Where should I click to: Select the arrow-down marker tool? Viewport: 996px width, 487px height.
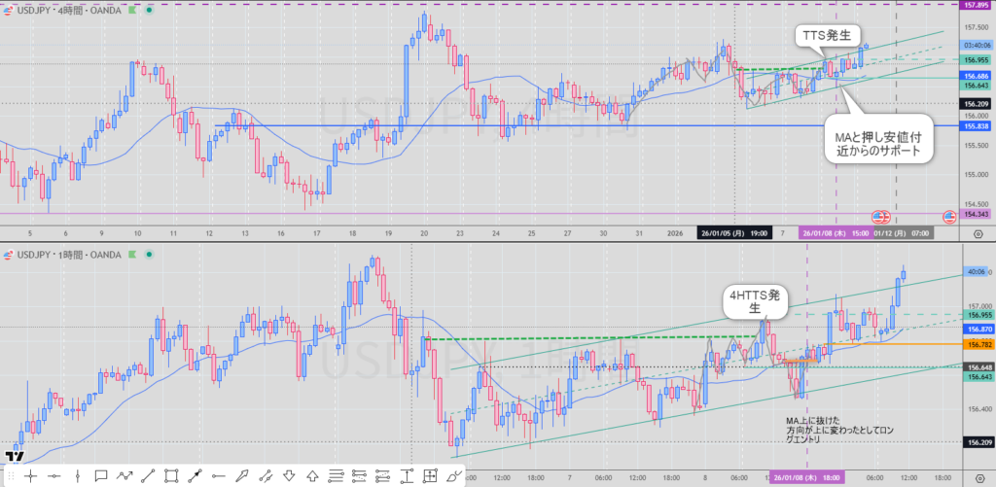click(x=289, y=475)
